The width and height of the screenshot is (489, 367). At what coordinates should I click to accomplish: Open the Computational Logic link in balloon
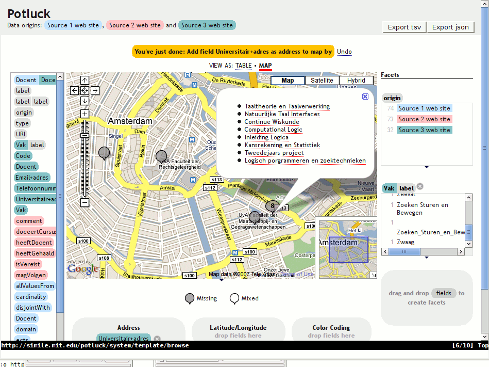[x=273, y=130]
